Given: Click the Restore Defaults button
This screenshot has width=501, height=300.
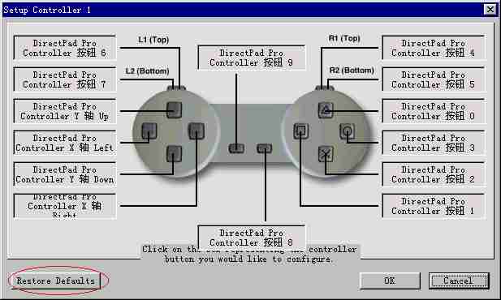Looking at the screenshot, I should [x=56, y=281].
